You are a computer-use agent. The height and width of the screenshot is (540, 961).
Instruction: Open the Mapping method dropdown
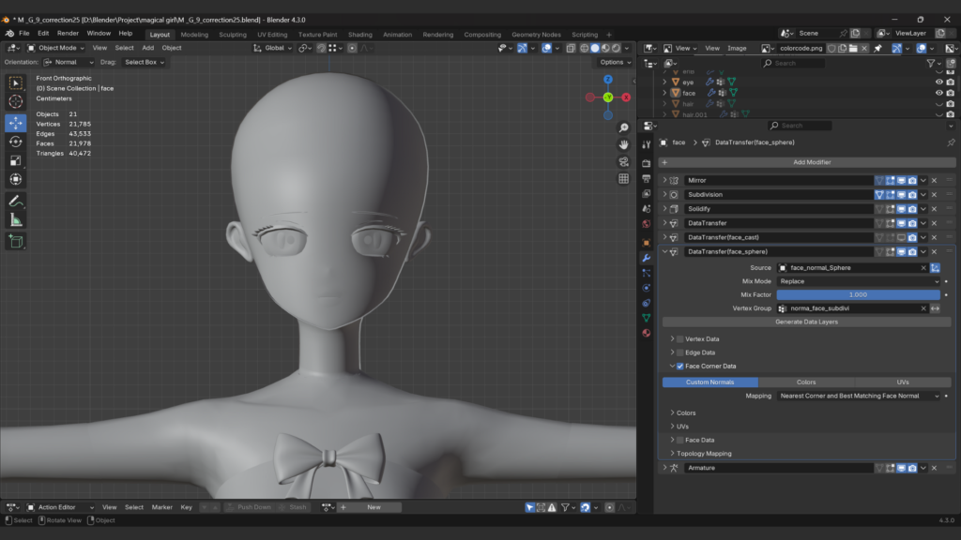858,396
